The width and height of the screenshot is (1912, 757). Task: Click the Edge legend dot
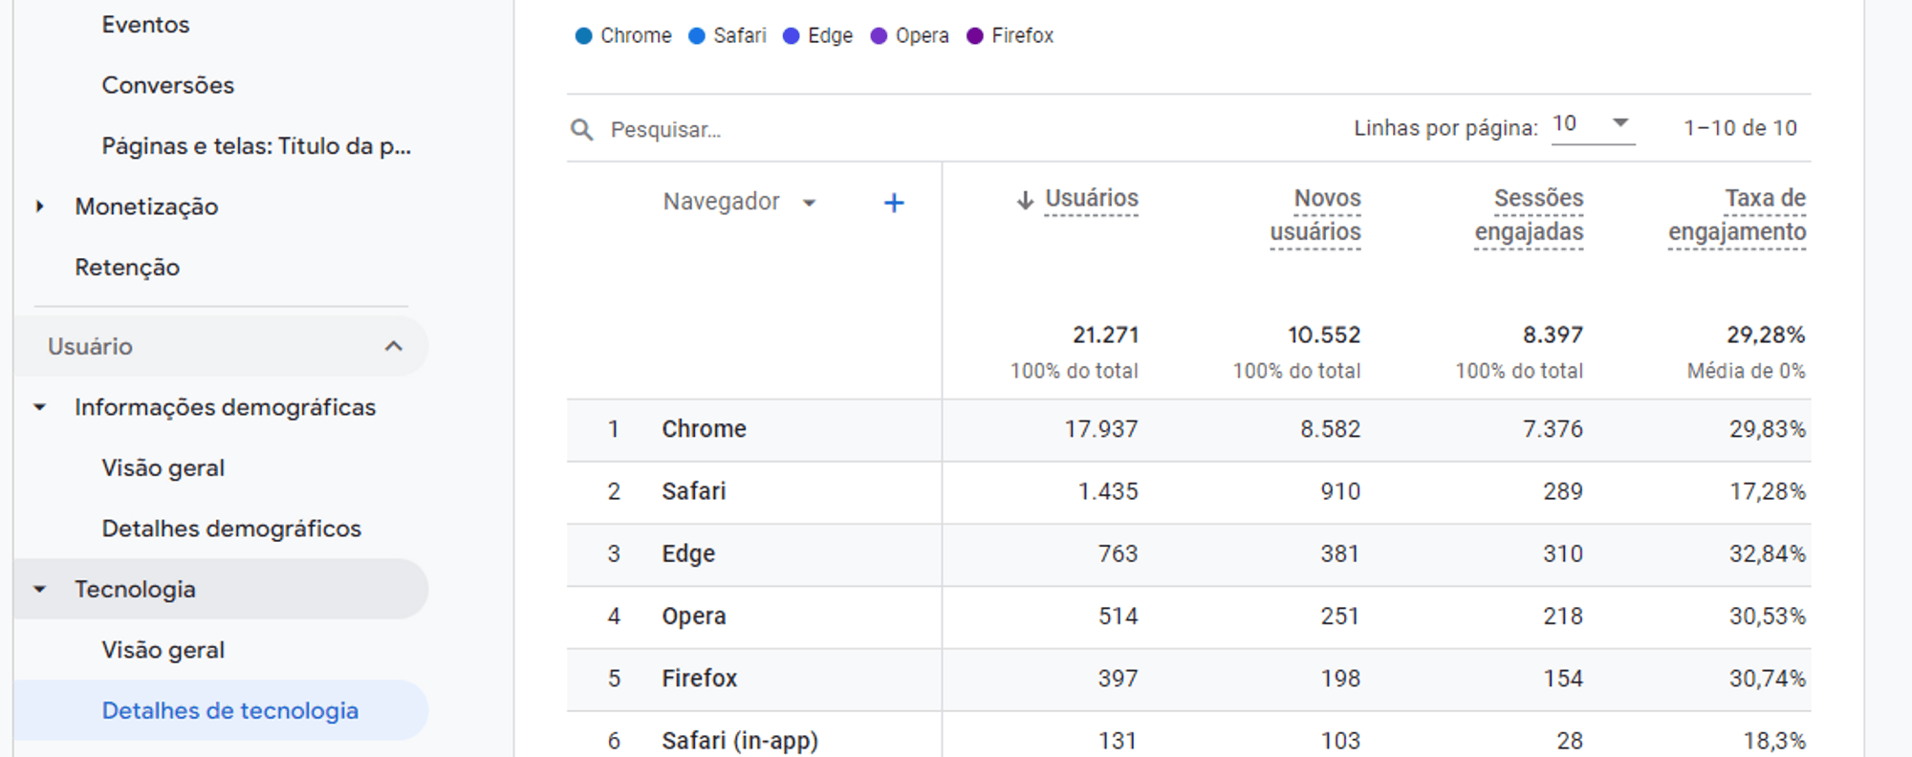click(x=791, y=36)
